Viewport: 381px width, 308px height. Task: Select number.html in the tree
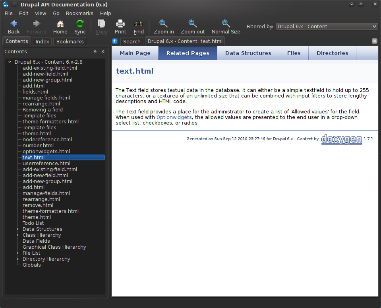pos(38,146)
